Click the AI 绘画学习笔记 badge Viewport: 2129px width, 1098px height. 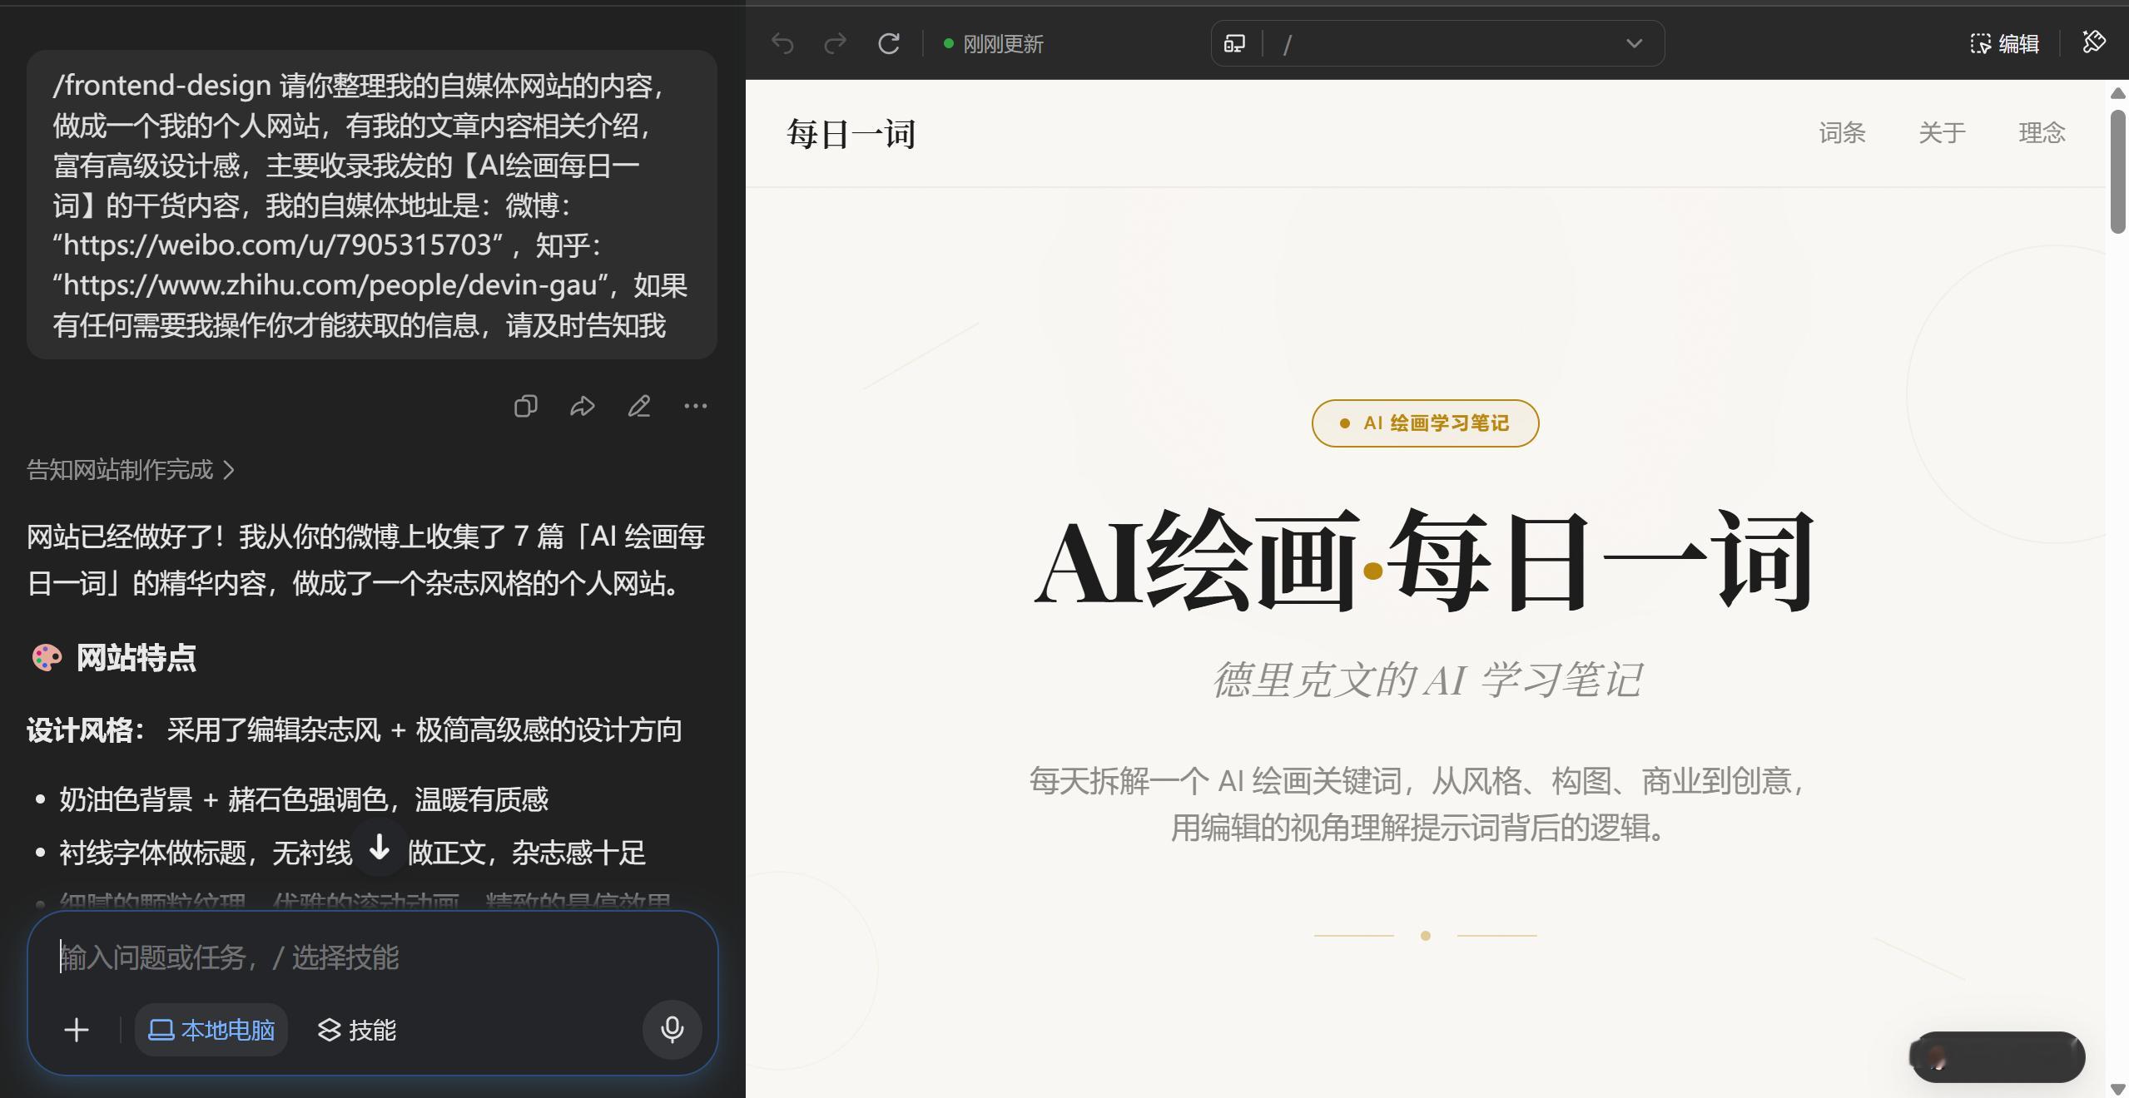click(x=1425, y=423)
